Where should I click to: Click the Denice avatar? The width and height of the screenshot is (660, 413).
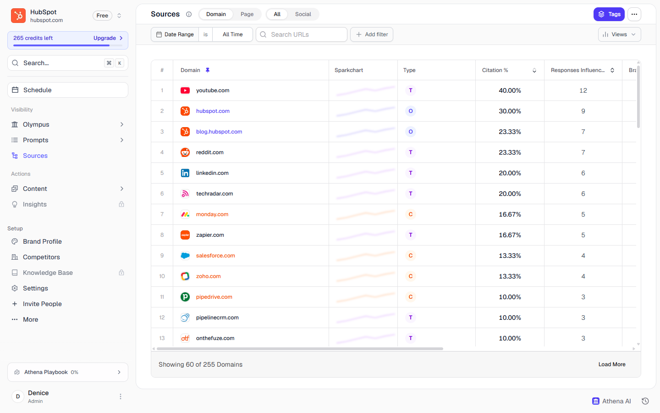pos(18,396)
